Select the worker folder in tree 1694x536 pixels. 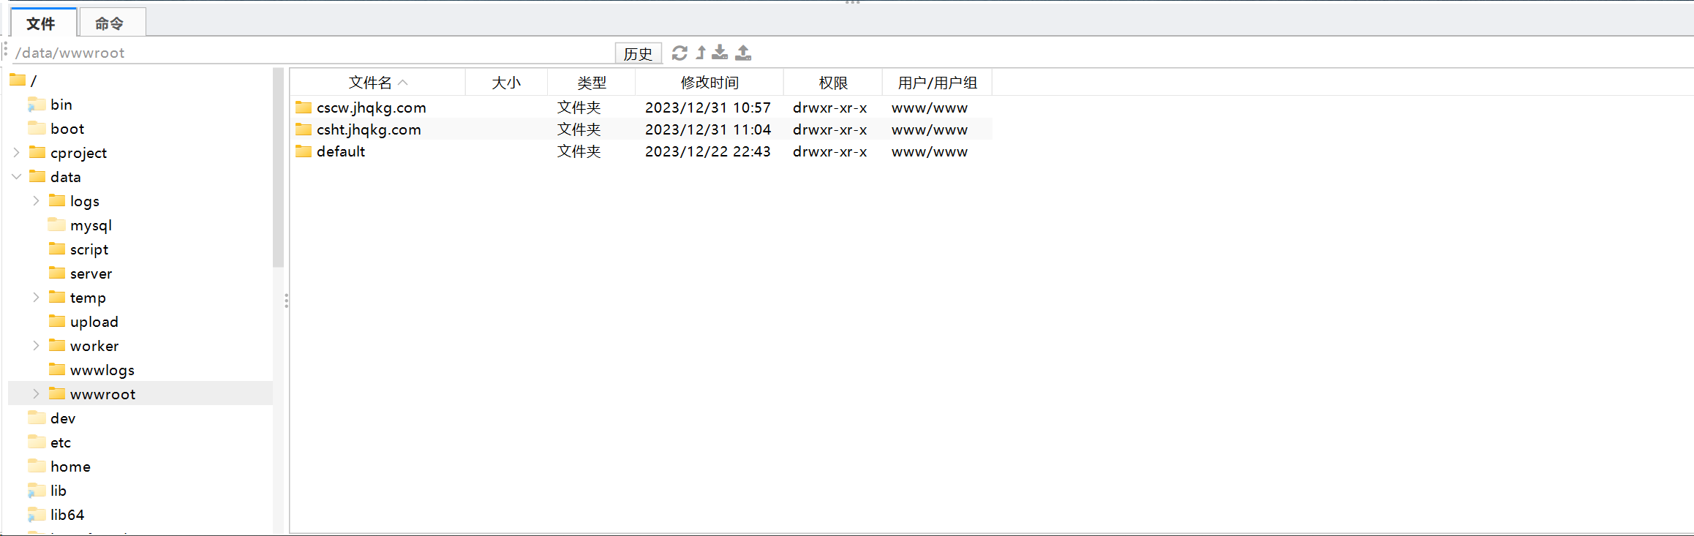click(x=83, y=346)
